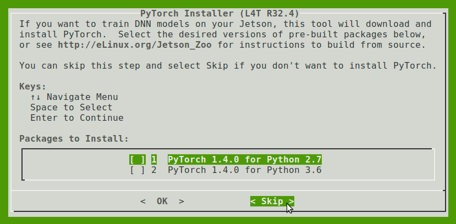Screen dimensions: 456x224
Task: Click item number 2 in the package list
Action: coord(154,170)
